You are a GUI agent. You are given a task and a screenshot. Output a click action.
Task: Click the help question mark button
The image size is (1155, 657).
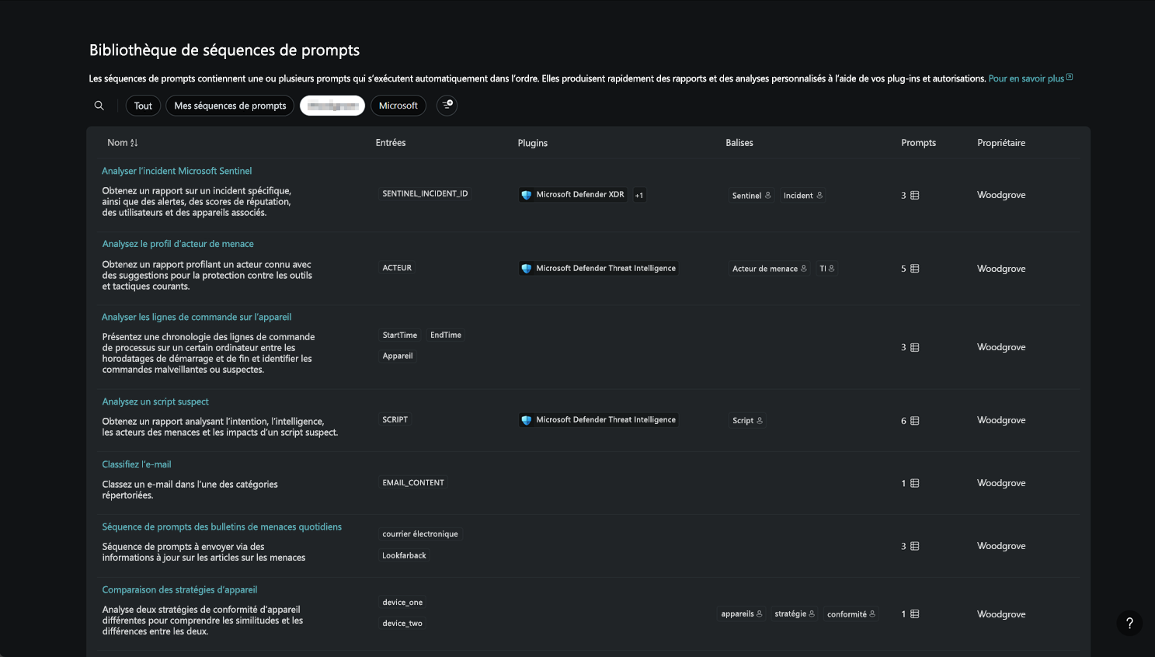1129,623
